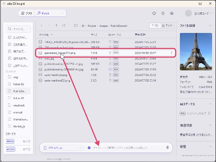The height and width of the screenshot is (162, 216).
Task: Switch to list view
Action: [155, 25]
